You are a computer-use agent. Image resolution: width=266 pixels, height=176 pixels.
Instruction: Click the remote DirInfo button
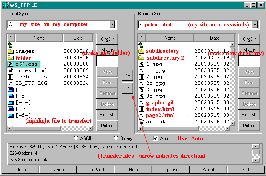(x=249, y=126)
